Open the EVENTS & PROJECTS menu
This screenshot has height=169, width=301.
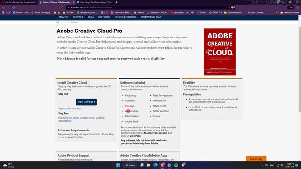126,17
